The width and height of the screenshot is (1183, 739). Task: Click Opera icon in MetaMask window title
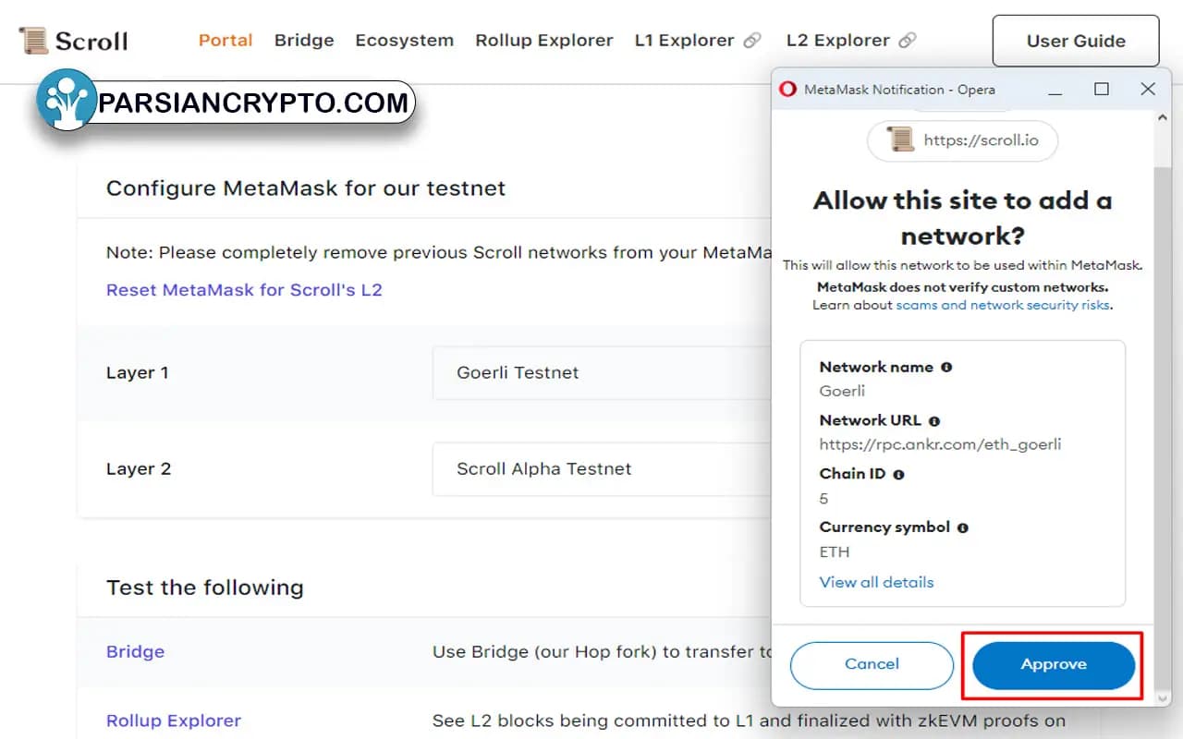[x=787, y=90]
